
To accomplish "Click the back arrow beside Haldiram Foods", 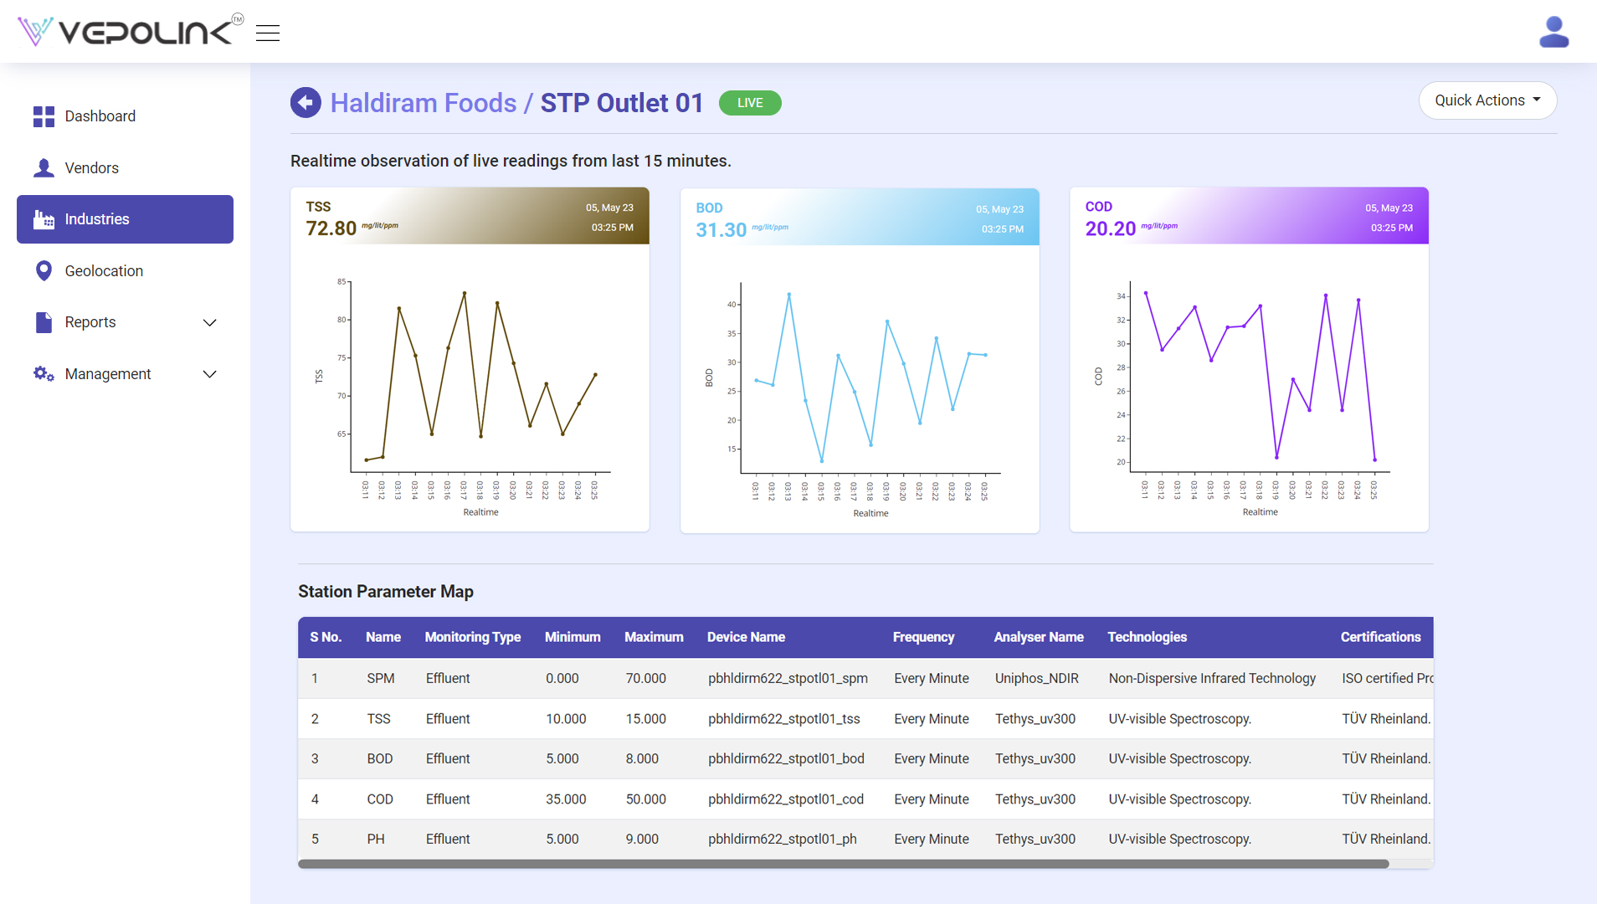I will (x=306, y=103).
